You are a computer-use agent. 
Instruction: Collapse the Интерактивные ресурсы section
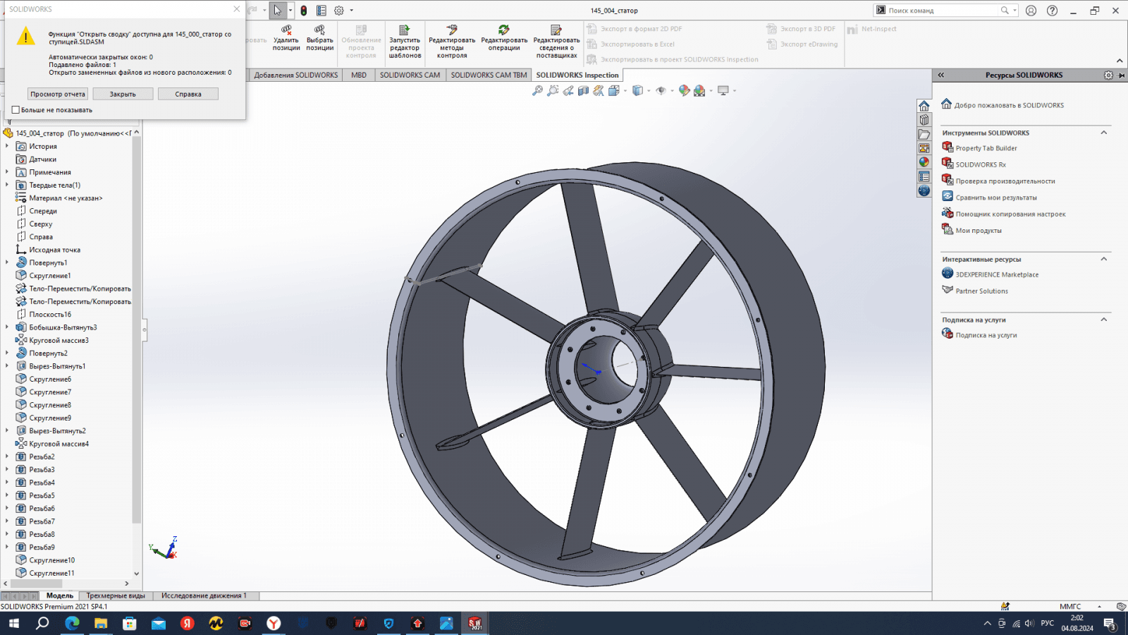point(1103,259)
